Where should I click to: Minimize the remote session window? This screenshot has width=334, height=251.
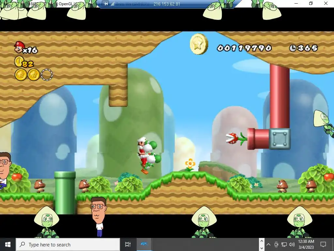click(296, 3)
